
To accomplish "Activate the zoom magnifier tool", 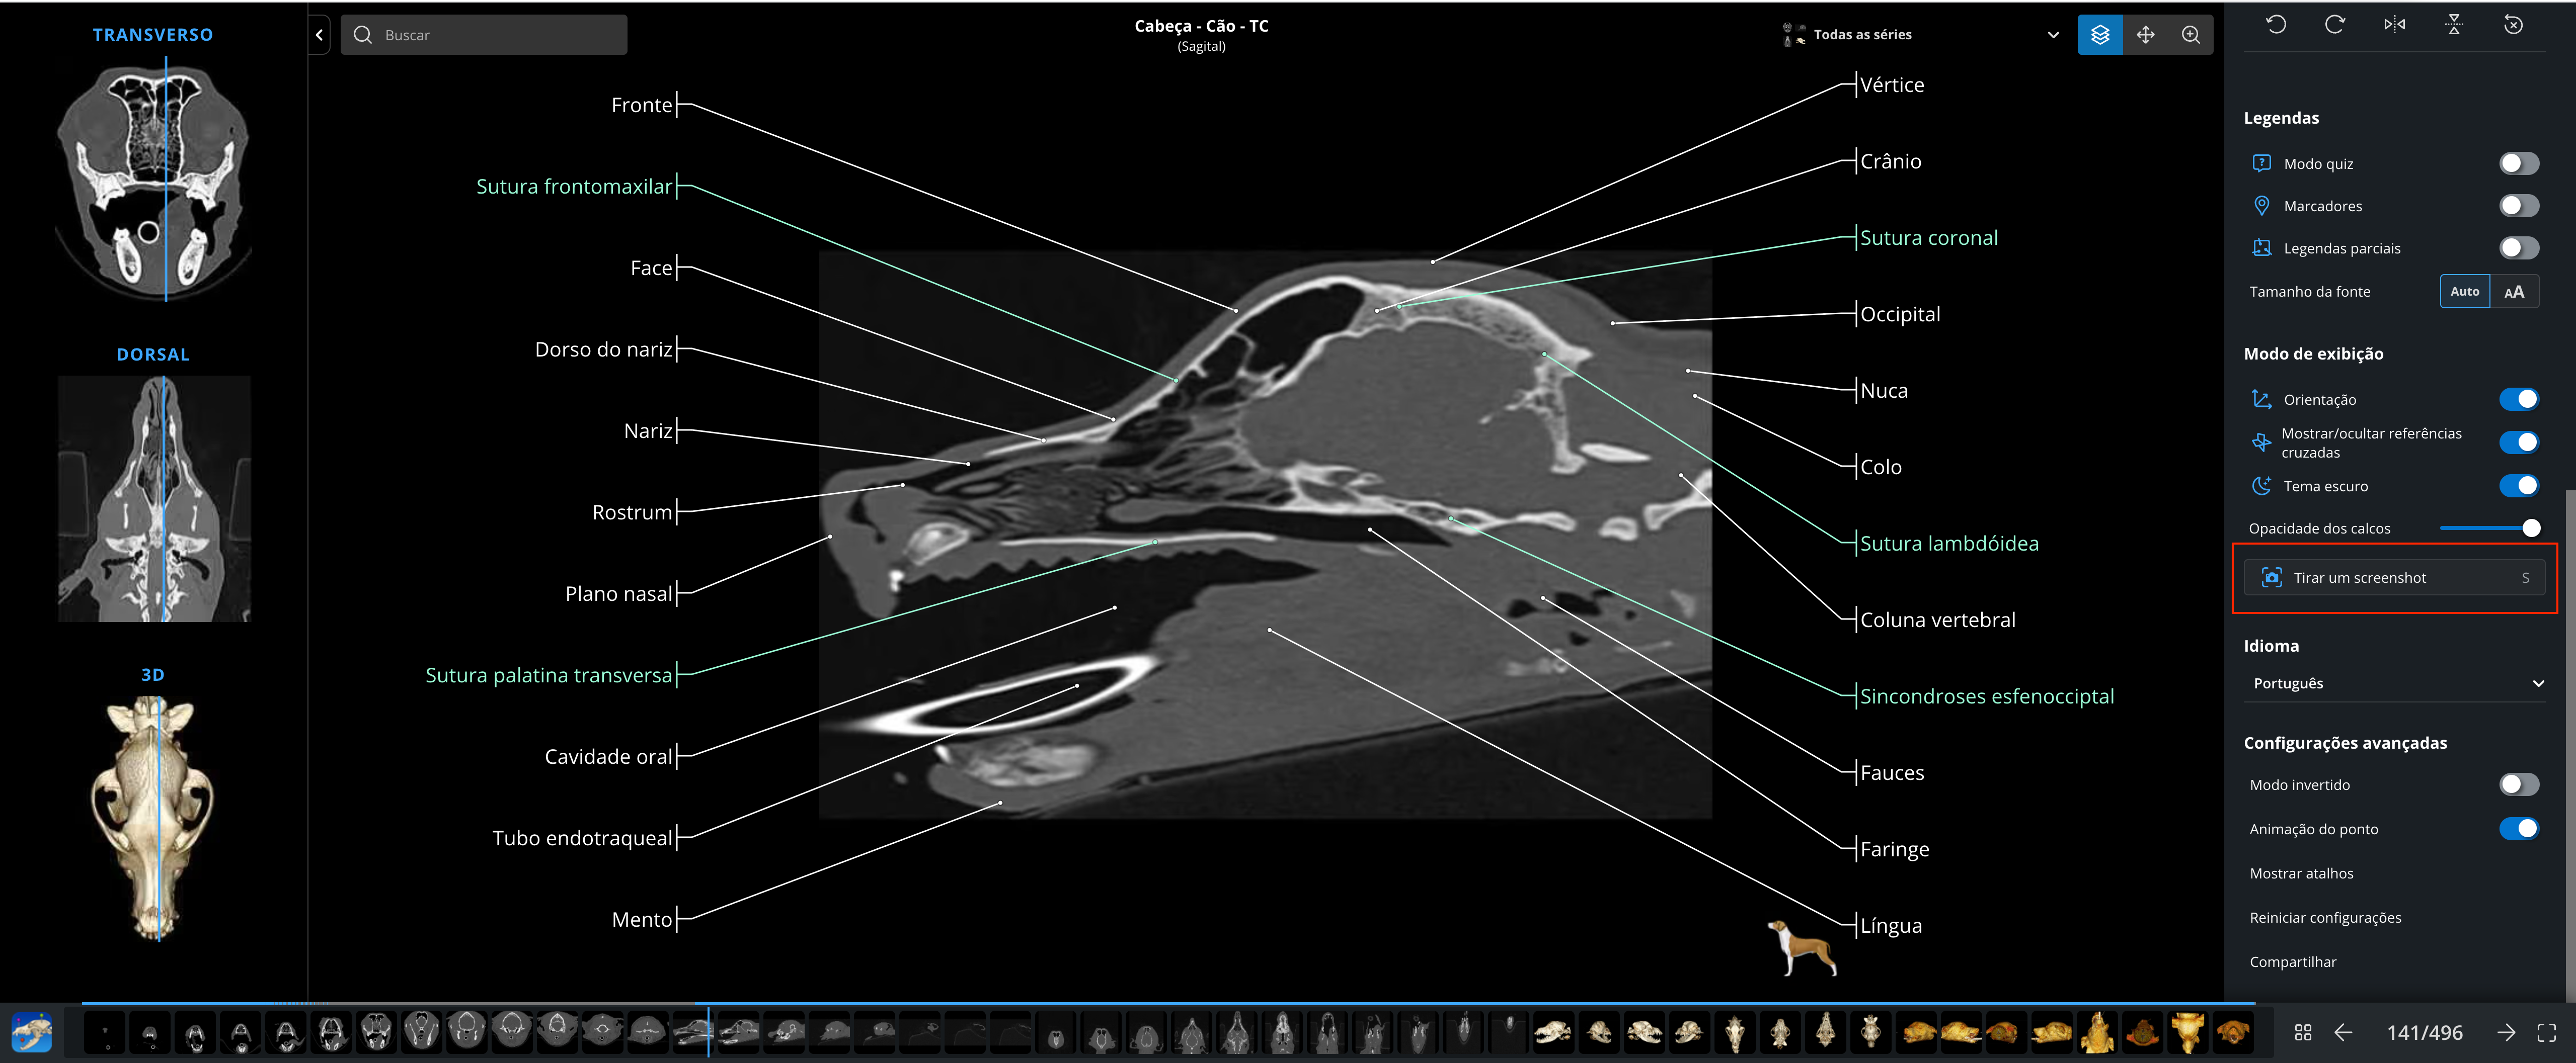I will (2190, 35).
